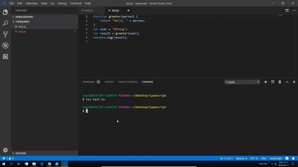Change encoding via UTF-8 status item

254,158
